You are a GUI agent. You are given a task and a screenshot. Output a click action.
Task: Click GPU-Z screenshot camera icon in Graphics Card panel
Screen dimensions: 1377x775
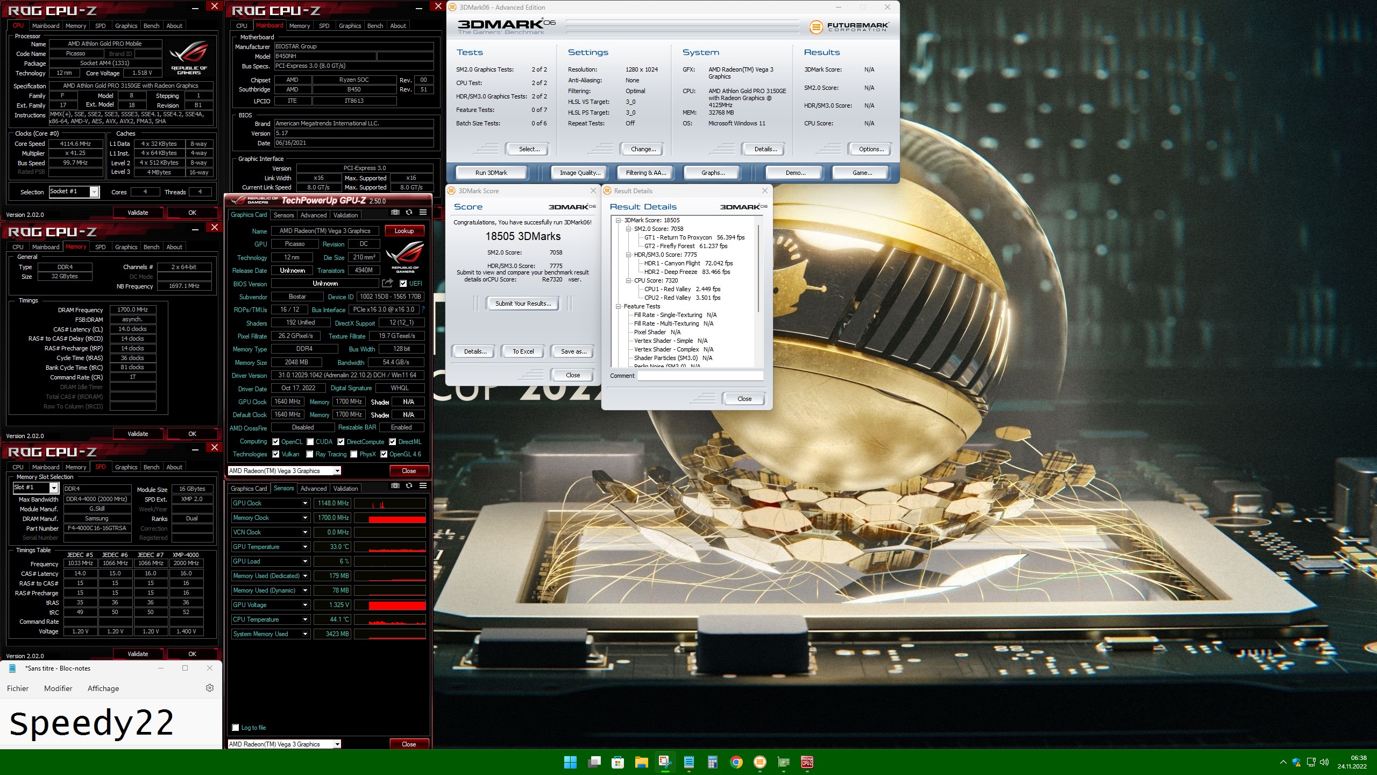(x=395, y=213)
